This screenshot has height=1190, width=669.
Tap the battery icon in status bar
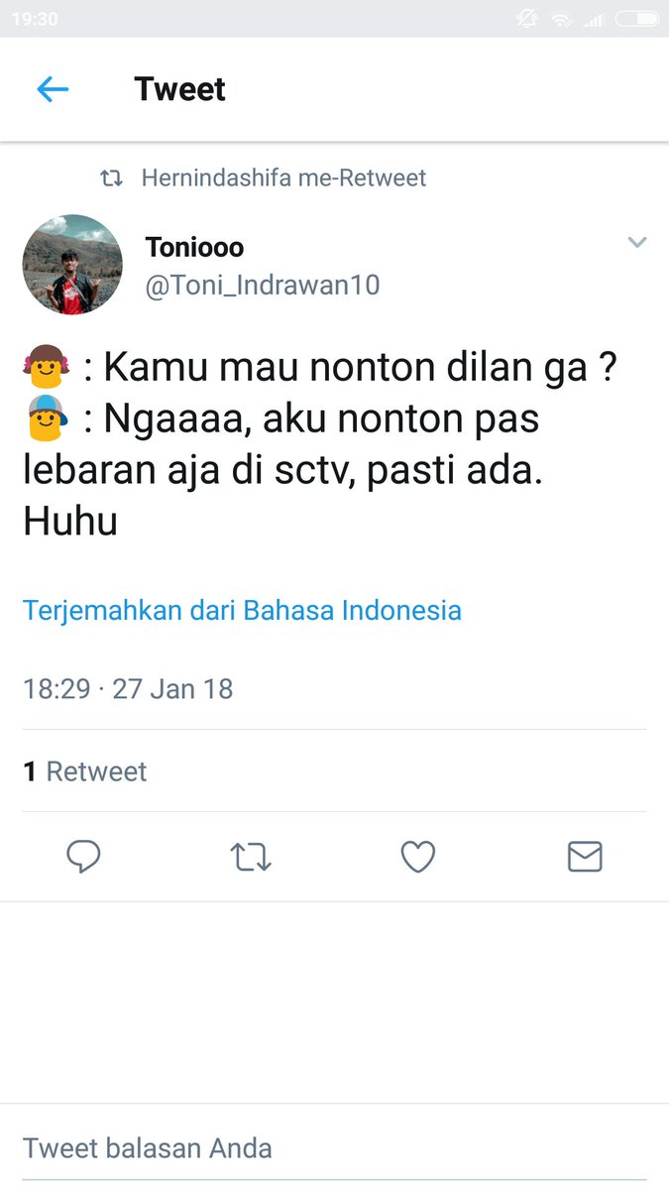tap(636, 19)
